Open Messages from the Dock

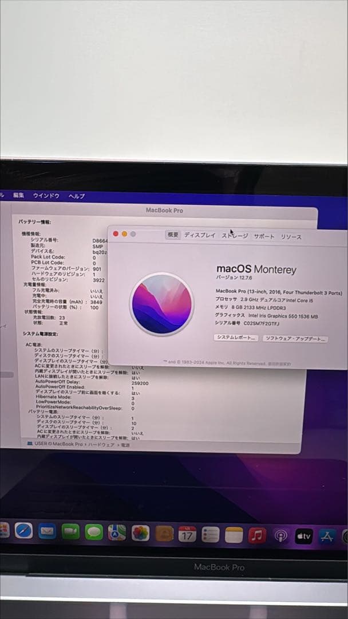[94, 532]
